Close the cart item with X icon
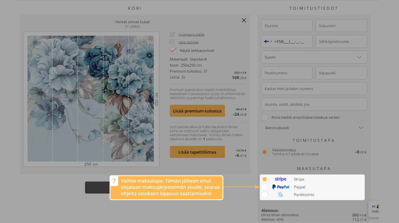Viewport: 399px width, 223px height. (243, 20)
